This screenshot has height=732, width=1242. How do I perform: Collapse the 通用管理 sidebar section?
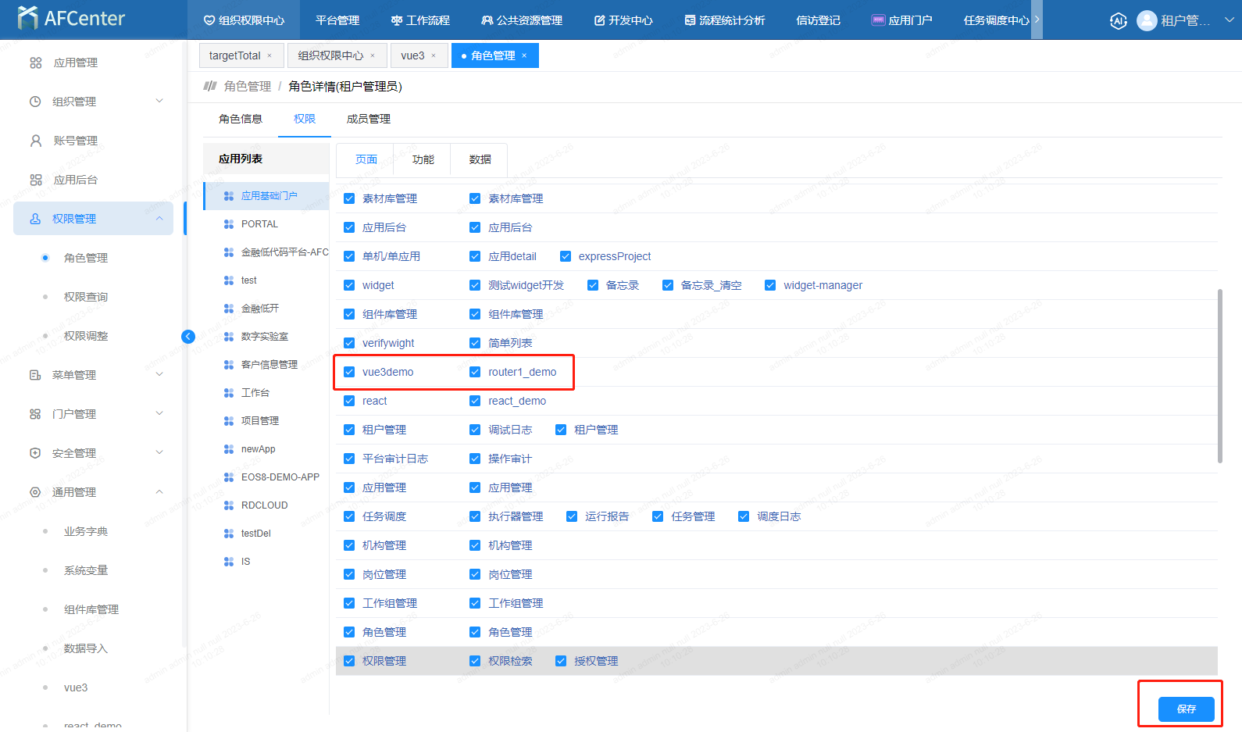coord(159,492)
